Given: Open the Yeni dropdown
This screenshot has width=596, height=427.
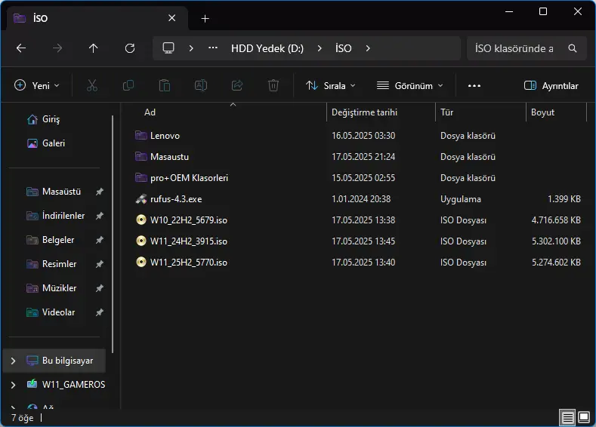Looking at the screenshot, I should (x=37, y=85).
